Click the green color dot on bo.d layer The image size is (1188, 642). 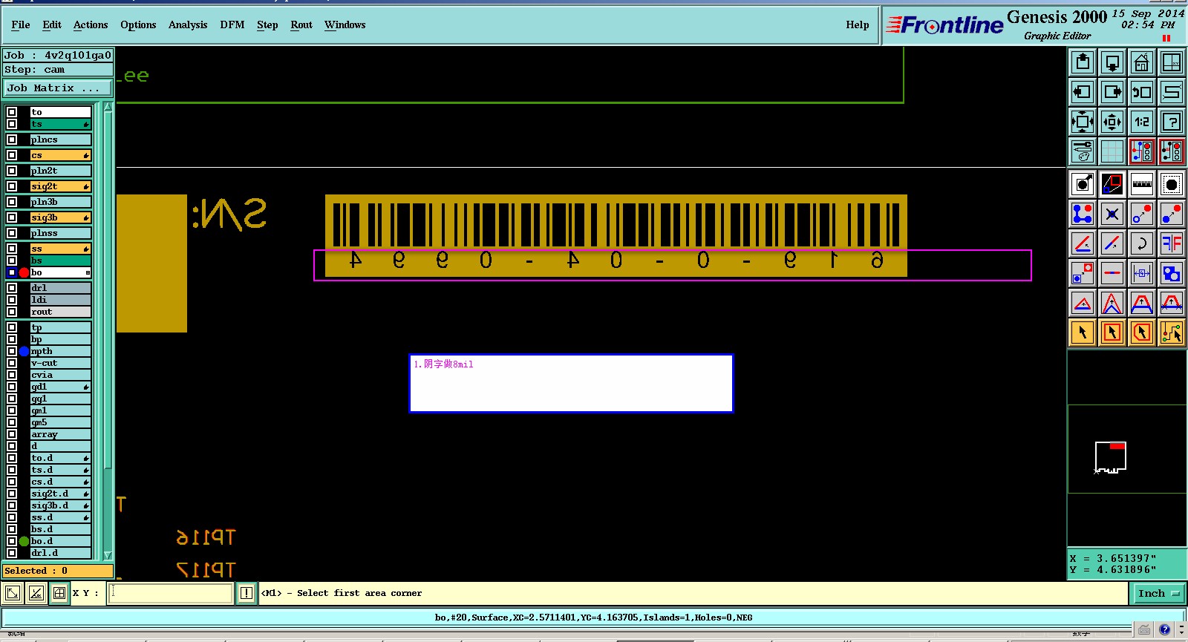coord(24,541)
